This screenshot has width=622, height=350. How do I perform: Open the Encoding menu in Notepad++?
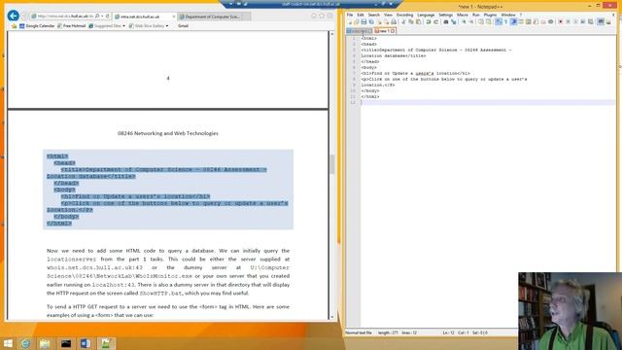coord(404,15)
